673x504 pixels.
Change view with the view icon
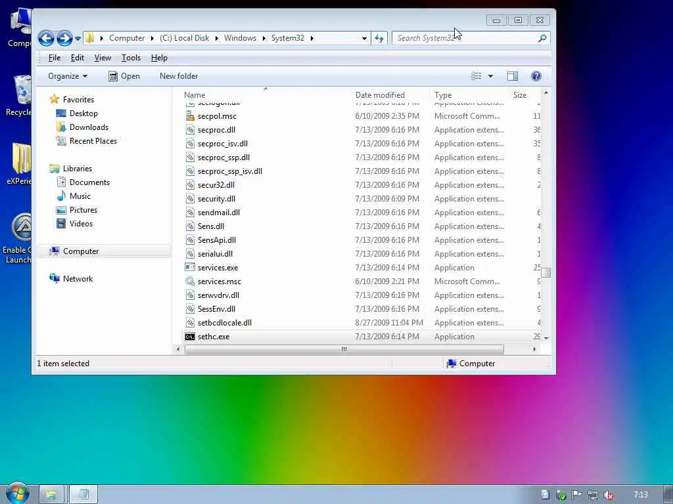click(476, 76)
